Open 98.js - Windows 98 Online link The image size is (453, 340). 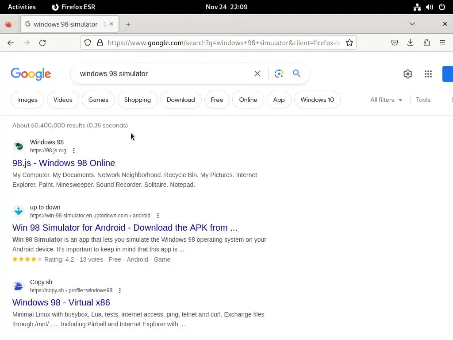tap(64, 163)
